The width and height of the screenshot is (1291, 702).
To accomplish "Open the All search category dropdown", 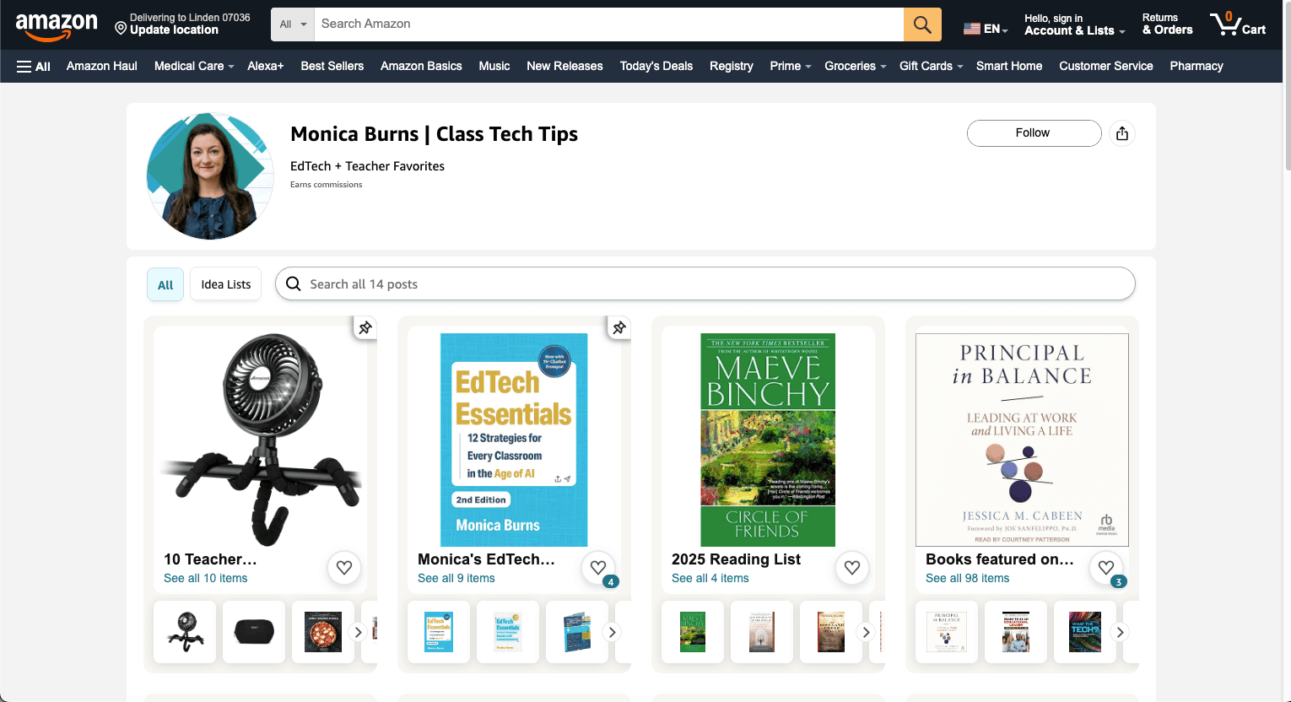I will click(x=293, y=24).
